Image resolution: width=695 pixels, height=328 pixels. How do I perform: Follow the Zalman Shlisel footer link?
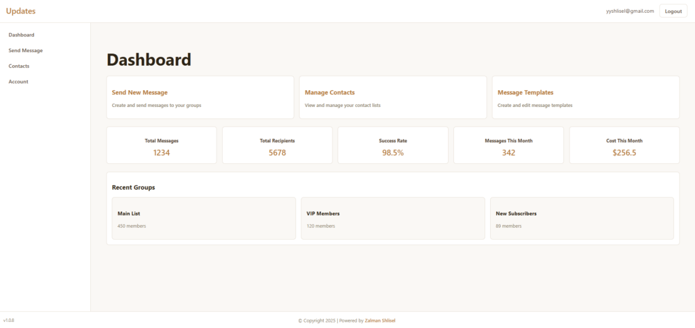(380, 321)
